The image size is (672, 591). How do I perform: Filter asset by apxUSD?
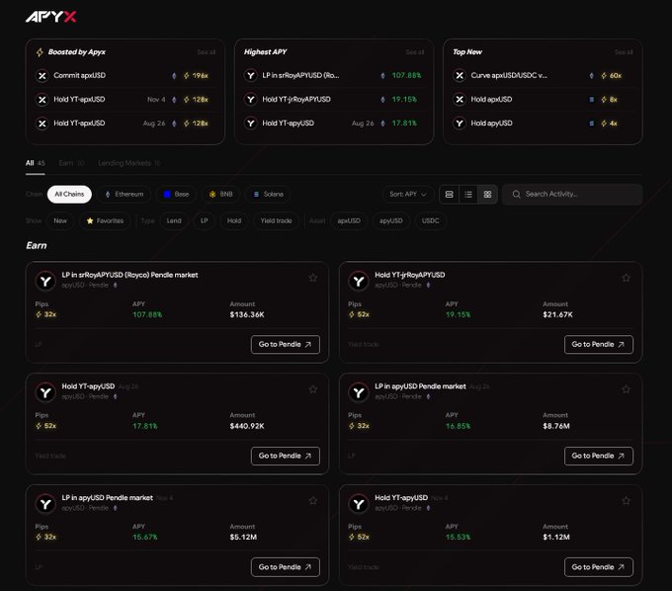[349, 220]
